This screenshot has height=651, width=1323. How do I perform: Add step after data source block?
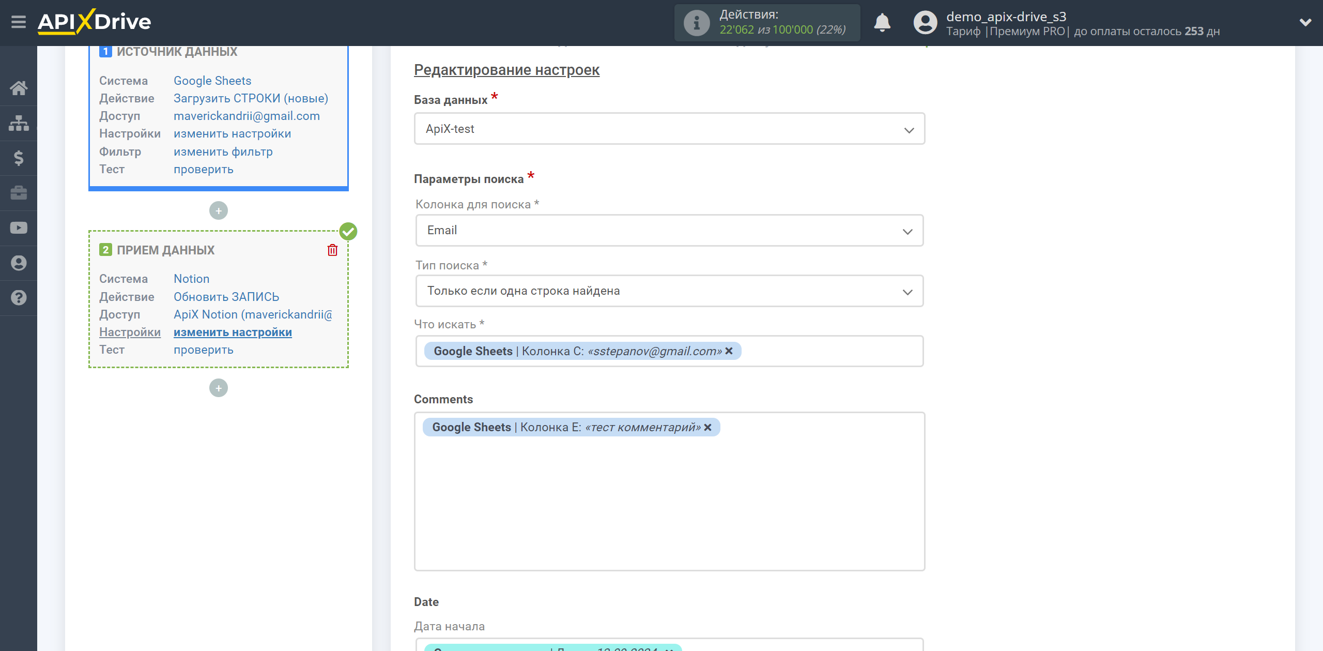click(219, 210)
